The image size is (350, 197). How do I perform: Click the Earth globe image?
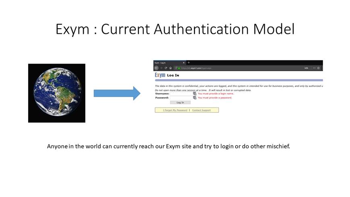point(57,93)
